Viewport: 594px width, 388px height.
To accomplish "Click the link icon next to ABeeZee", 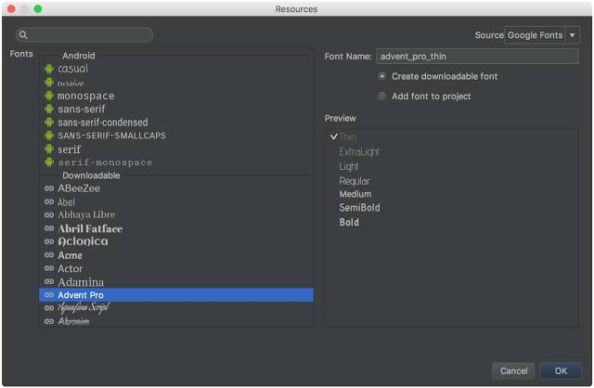I will (49, 188).
